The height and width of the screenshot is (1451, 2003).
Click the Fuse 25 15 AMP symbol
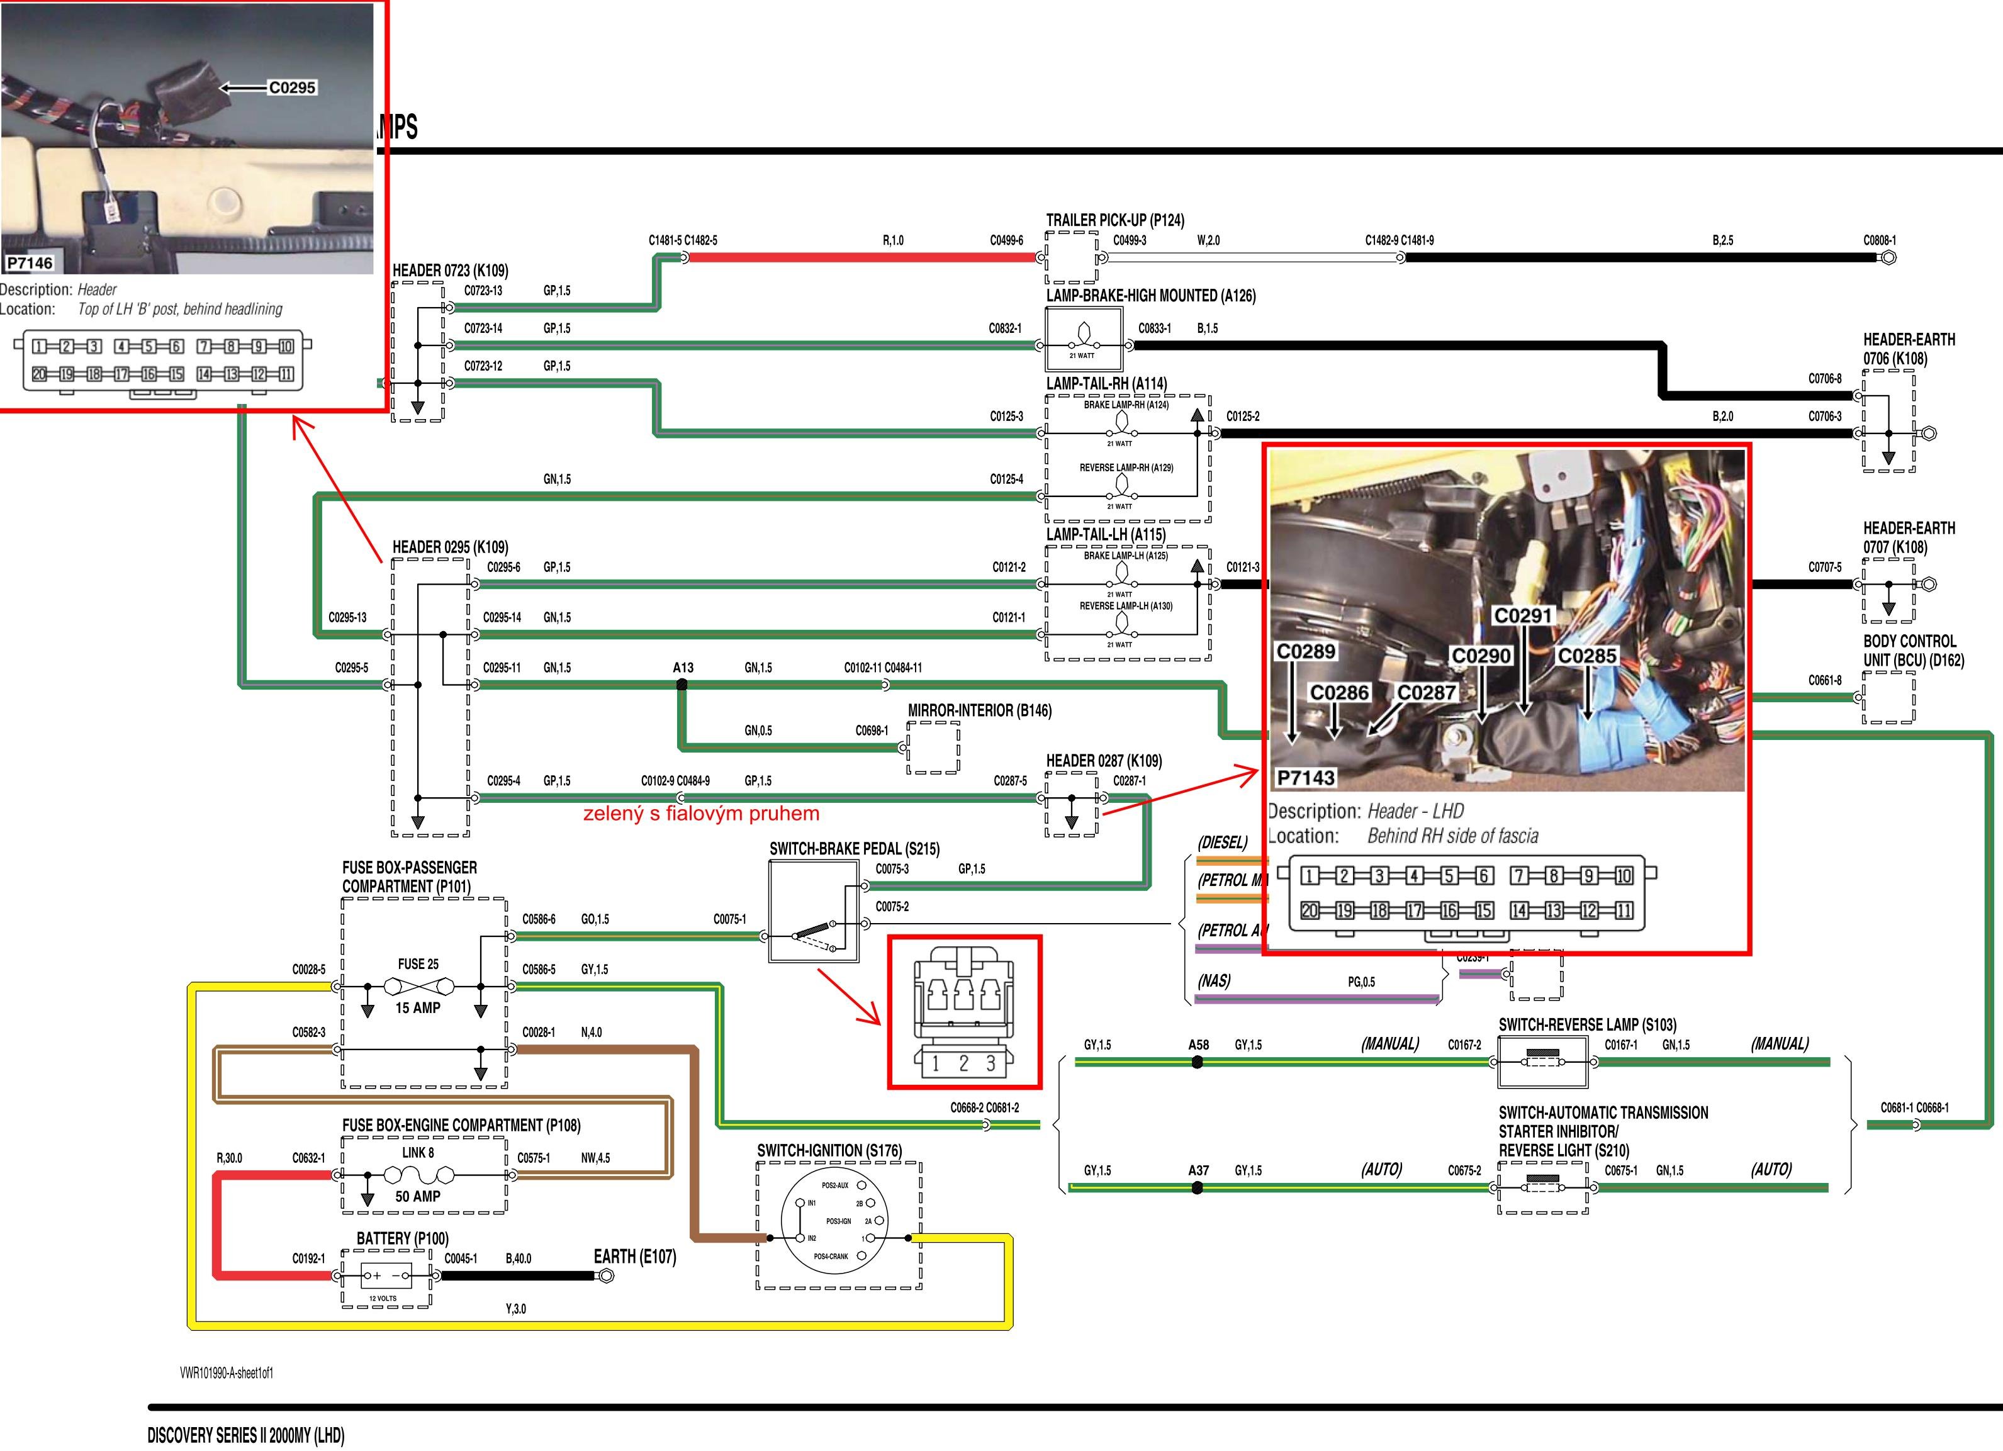click(x=418, y=985)
